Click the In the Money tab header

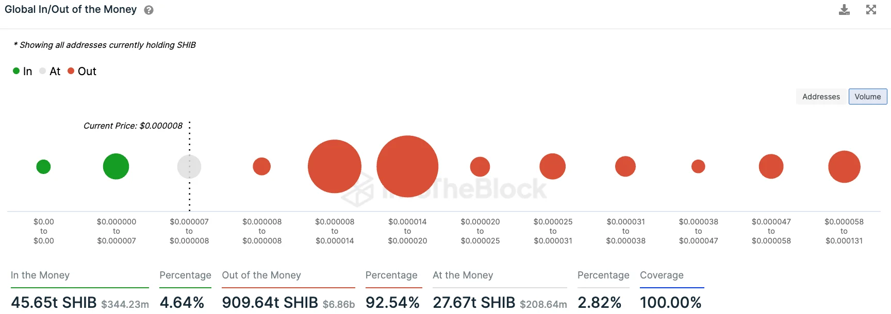[x=40, y=275]
